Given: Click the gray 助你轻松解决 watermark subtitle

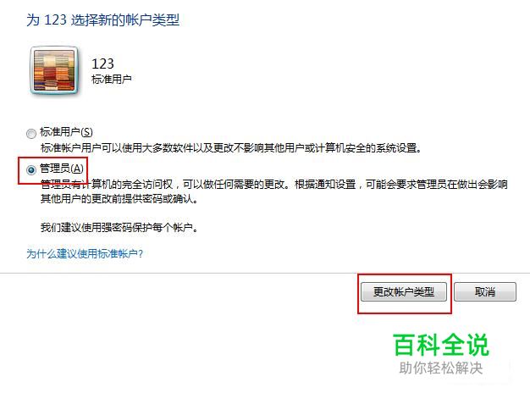Looking at the screenshot, I should [x=441, y=368].
